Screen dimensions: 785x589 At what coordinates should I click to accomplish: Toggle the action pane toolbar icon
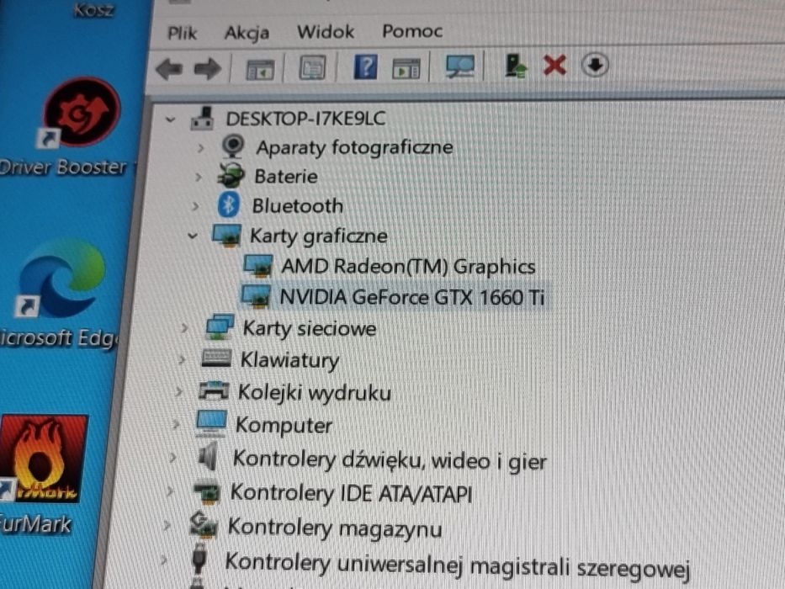click(x=406, y=69)
